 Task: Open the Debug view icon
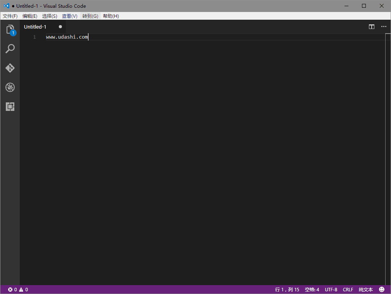[x=10, y=87]
